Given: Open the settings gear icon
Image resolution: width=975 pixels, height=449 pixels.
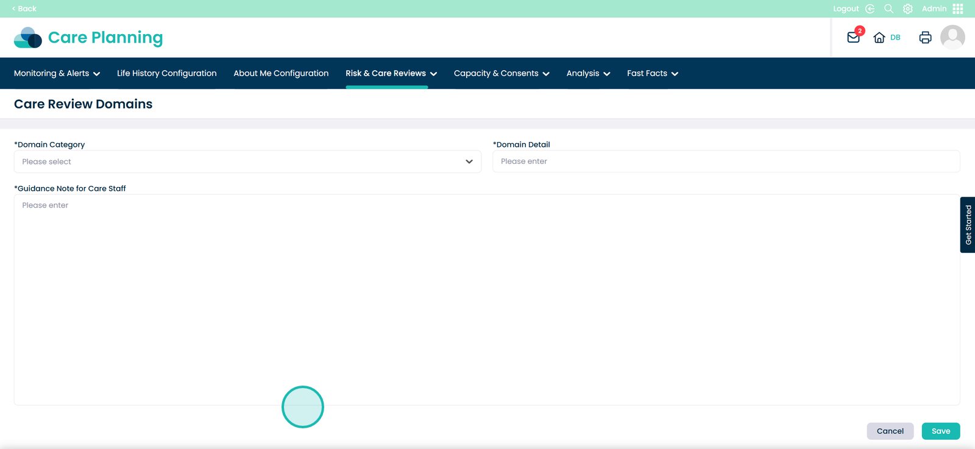Looking at the screenshot, I should pyautogui.click(x=907, y=9).
